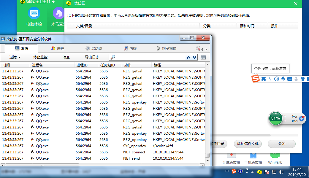Click the user account icon on Sogou toolbar
This screenshot has width=309, height=178.
296,79
